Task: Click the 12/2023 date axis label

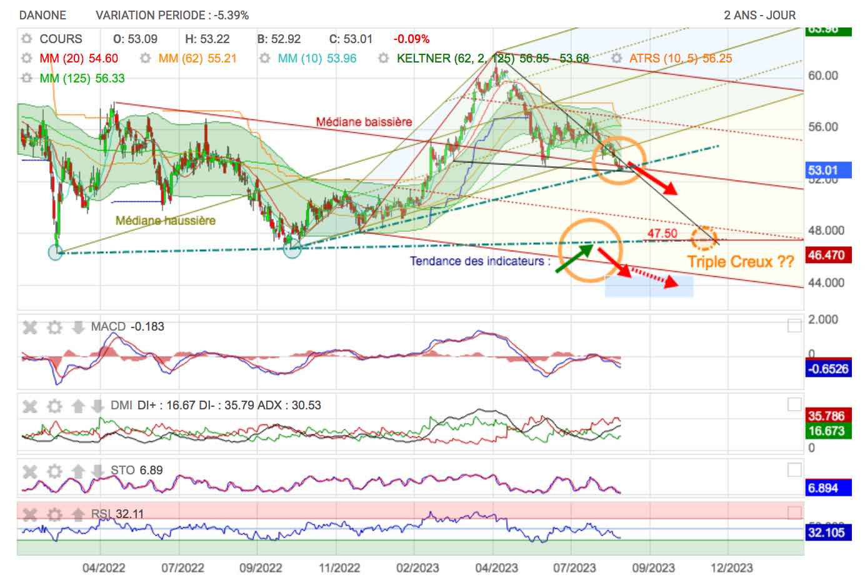Action: point(731,567)
